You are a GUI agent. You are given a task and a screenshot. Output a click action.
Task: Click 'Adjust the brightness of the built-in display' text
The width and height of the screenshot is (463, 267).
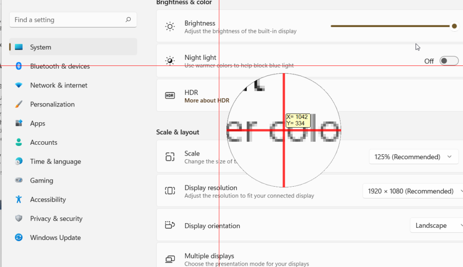[x=241, y=31]
